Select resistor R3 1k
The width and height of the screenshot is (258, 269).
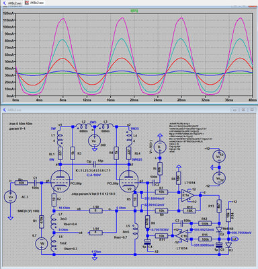73,153
